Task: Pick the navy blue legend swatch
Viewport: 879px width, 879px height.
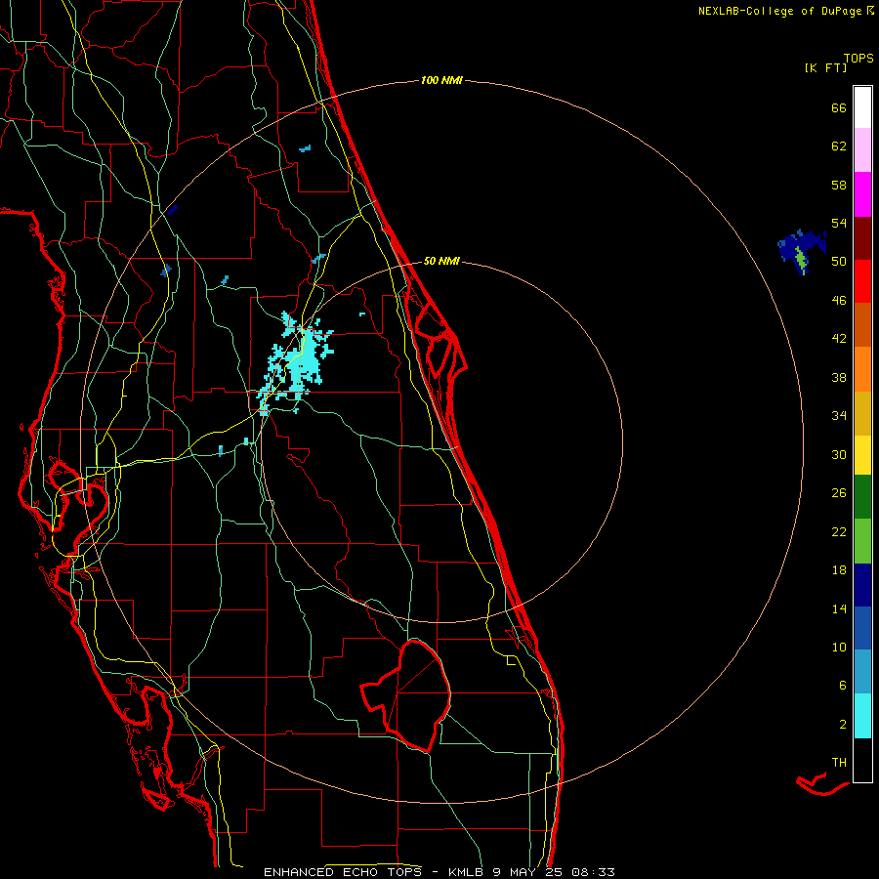Action: 862,585
